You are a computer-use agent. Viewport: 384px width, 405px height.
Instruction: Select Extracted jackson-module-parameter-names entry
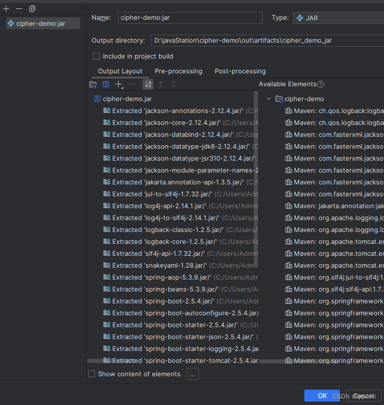coord(181,170)
